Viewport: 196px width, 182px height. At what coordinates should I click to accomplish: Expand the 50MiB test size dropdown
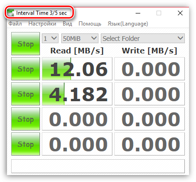80,38
